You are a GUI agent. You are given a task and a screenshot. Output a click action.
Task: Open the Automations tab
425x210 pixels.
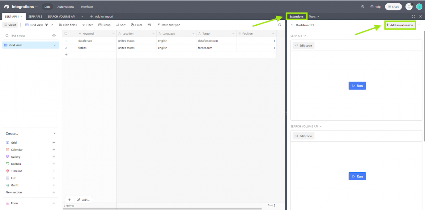click(65, 7)
